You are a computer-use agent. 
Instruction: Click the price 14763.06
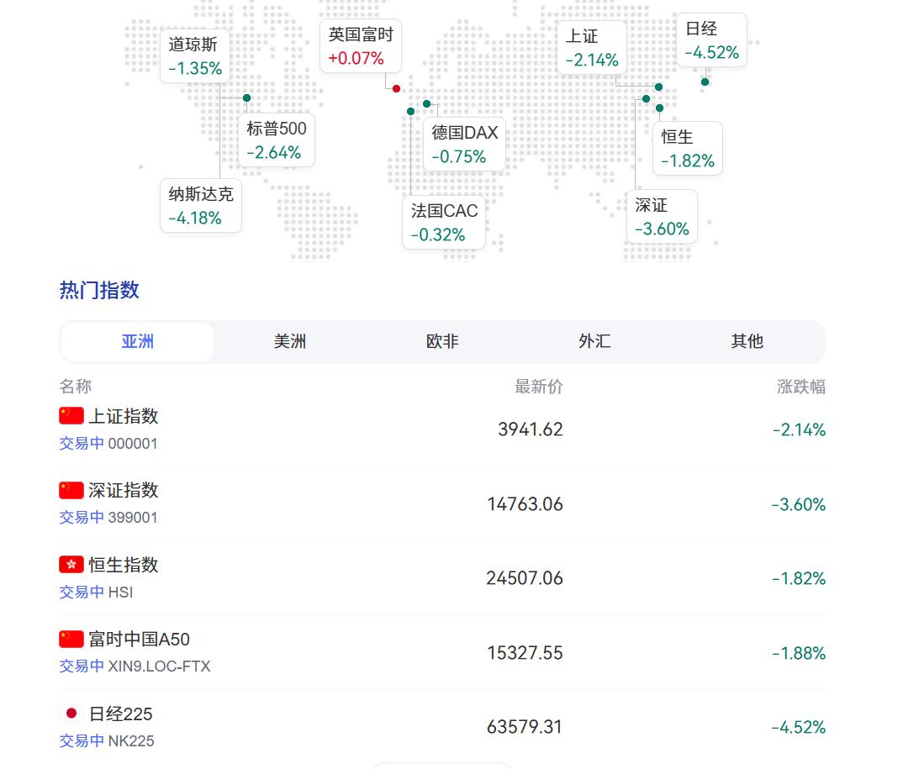pyautogui.click(x=526, y=504)
